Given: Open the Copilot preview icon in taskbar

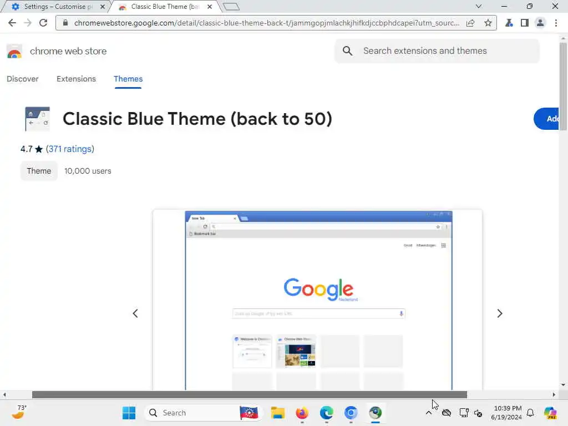Looking at the screenshot, I should (550, 413).
